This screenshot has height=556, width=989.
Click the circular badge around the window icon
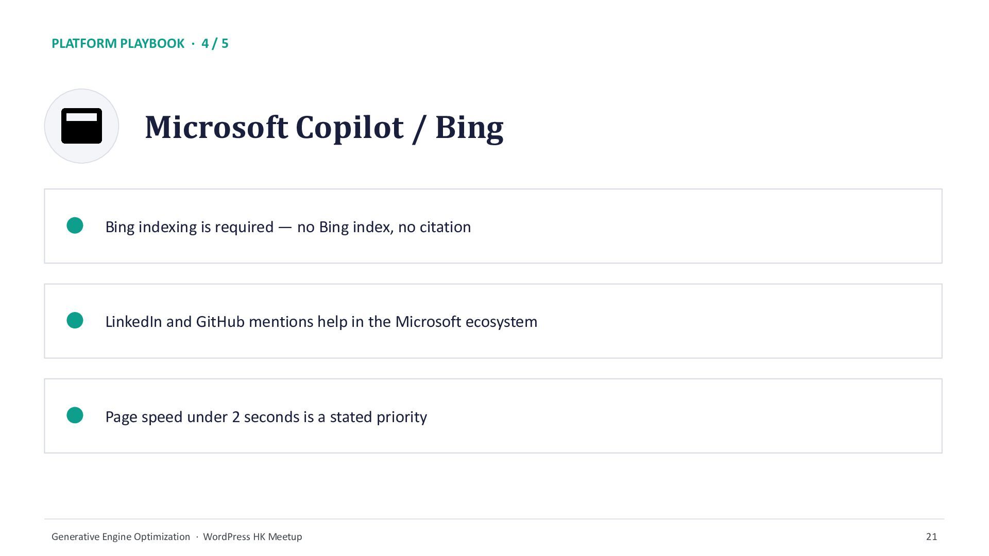[81, 126]
